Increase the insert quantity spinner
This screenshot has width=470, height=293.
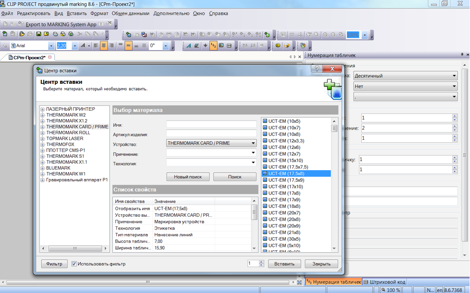261,262
